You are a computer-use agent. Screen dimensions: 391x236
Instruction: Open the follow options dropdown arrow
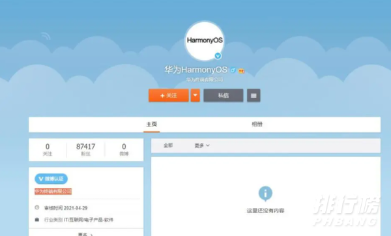[195, 96]
